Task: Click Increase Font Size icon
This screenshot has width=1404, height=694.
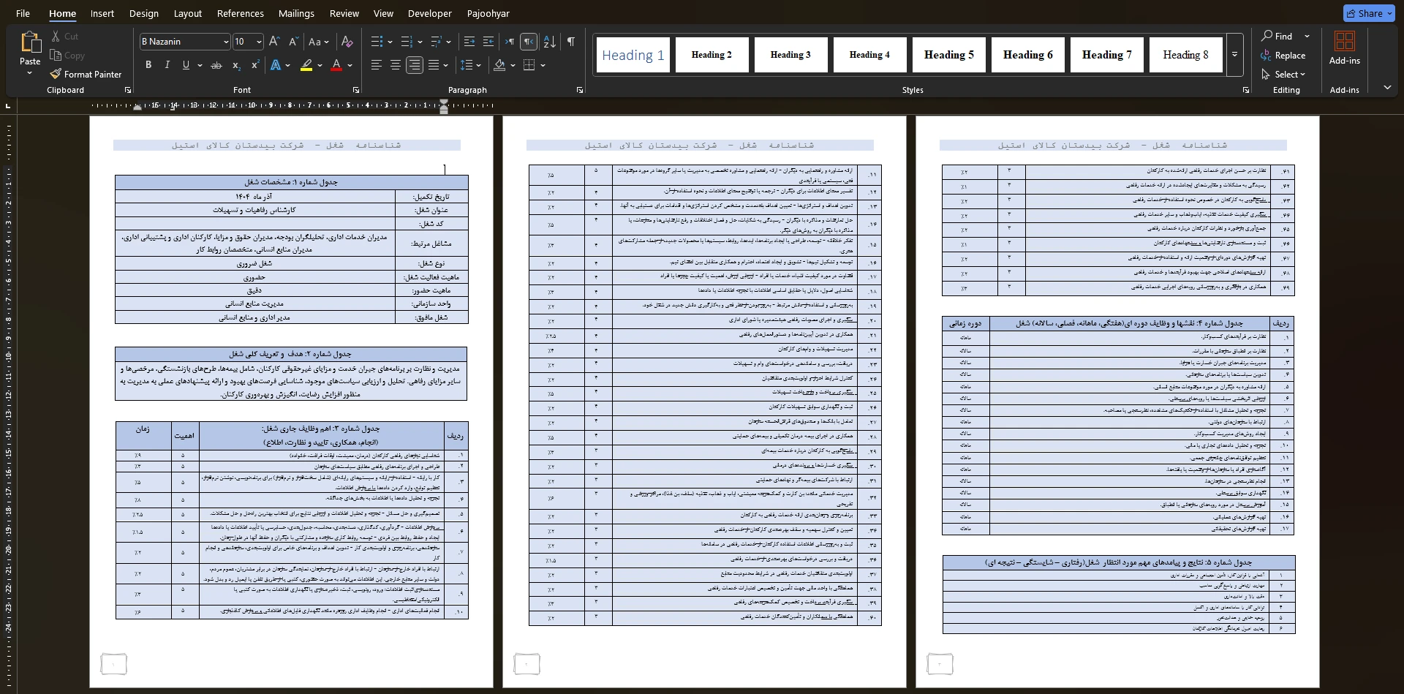Action: point(274,42)
